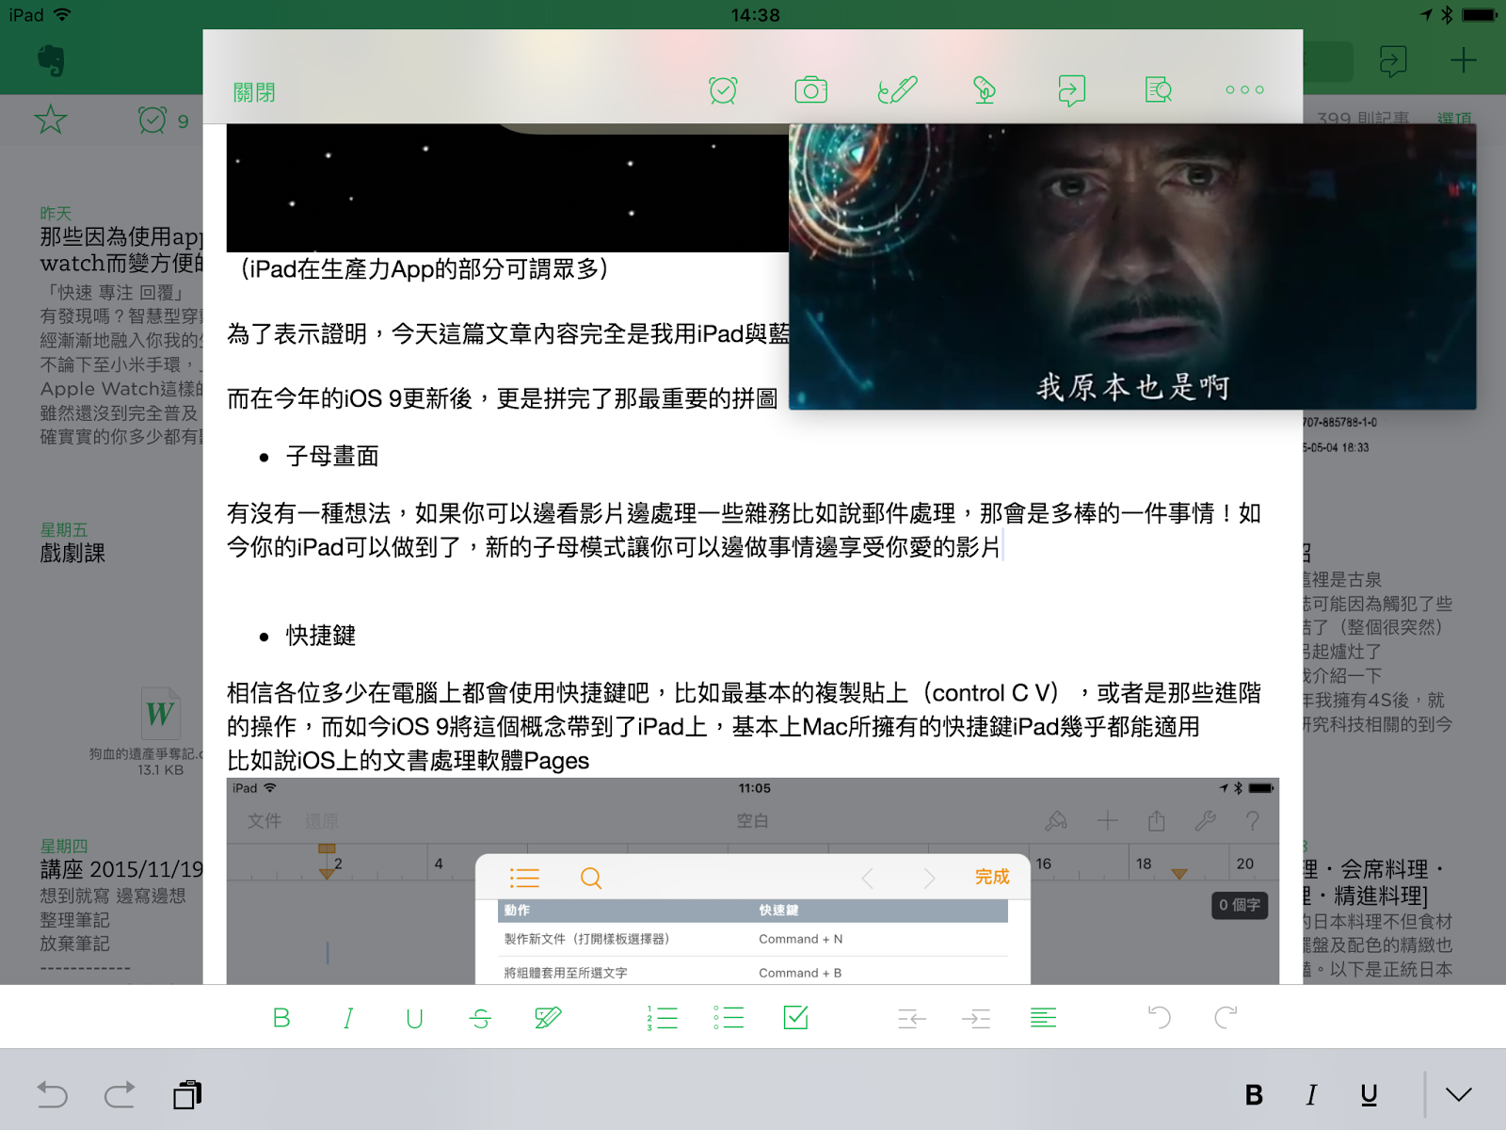This screenshot has height=1130, width=1506.
Task: Open the camera in note toolbar
Action: (810, 90)
